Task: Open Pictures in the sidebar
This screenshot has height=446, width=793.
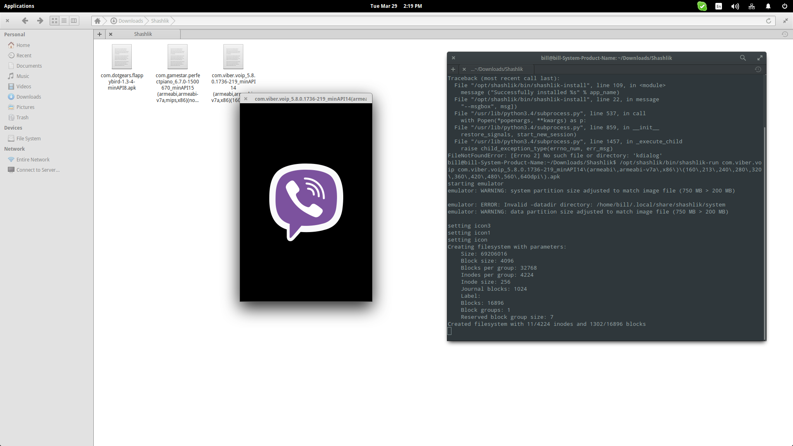Action: point(25,107)
